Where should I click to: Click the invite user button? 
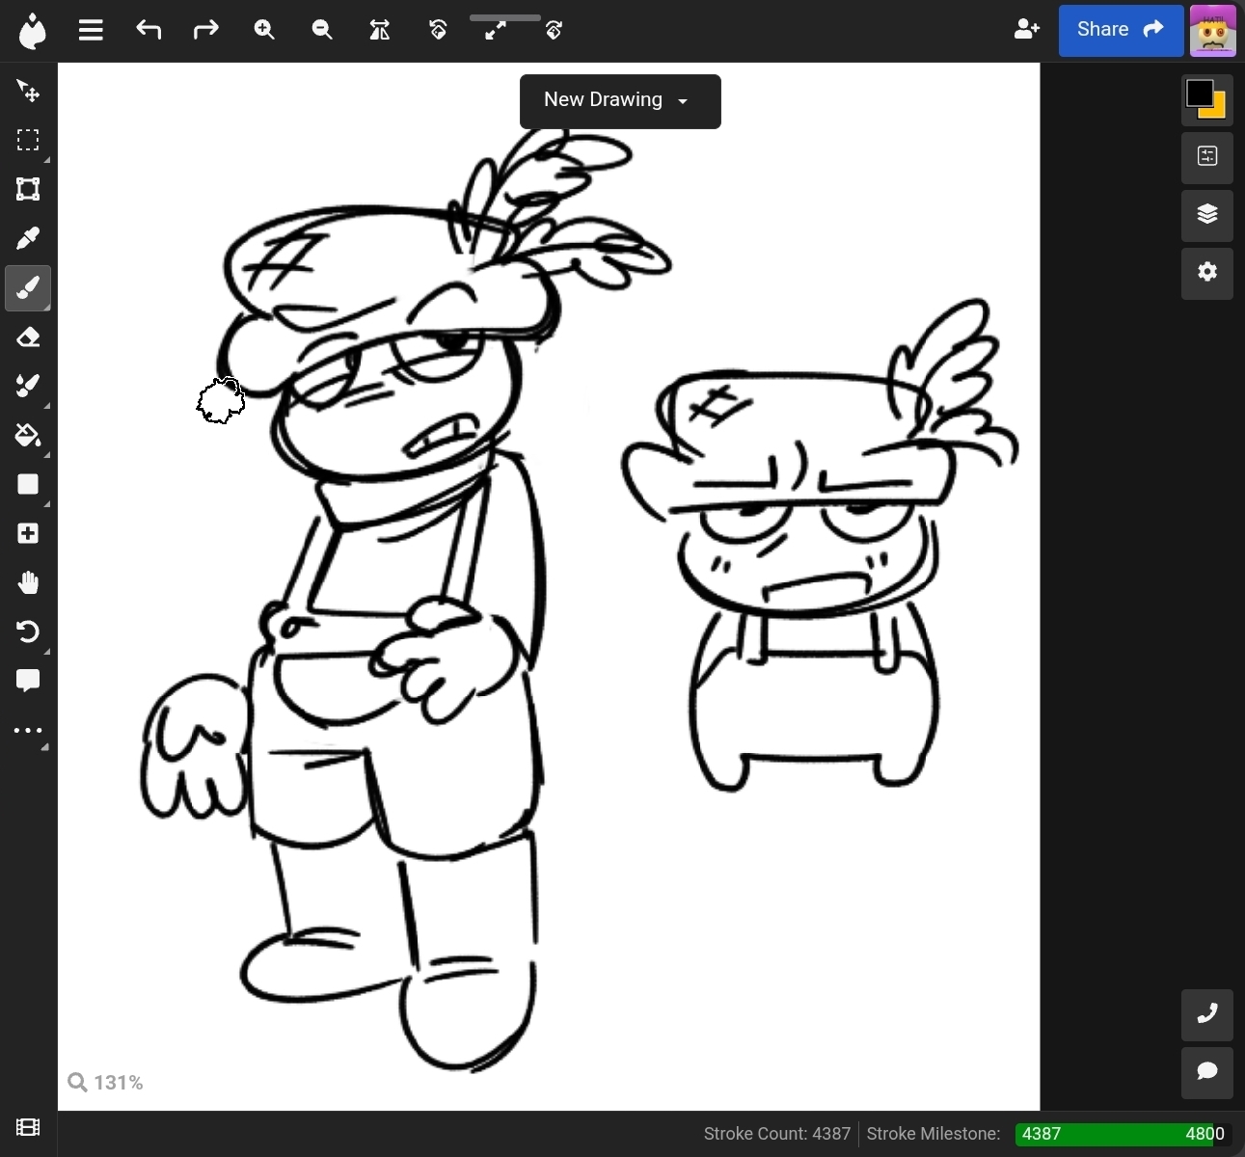click(x=1027, y=30)
